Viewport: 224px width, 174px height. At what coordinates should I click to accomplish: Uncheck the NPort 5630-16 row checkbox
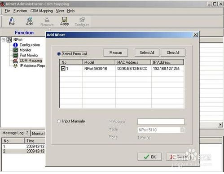click(x=63, y=69)
